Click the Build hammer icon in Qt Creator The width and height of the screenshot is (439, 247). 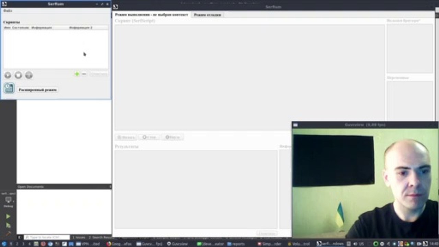point(8,234)
